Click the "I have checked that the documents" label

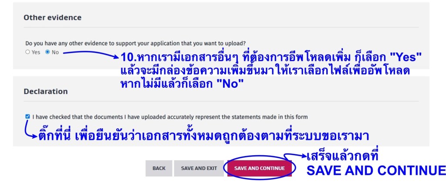(170, 117)
